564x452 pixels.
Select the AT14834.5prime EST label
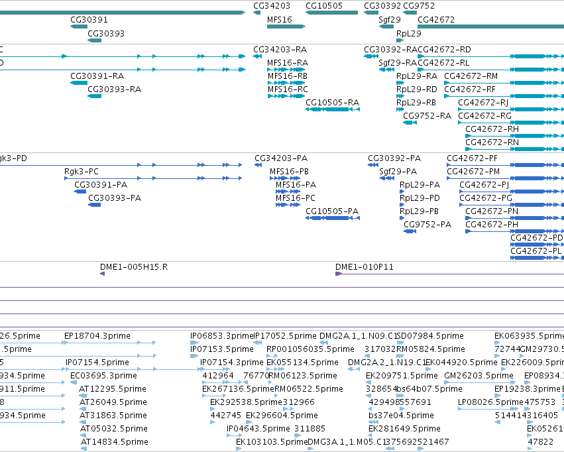(x=115, y=442)
